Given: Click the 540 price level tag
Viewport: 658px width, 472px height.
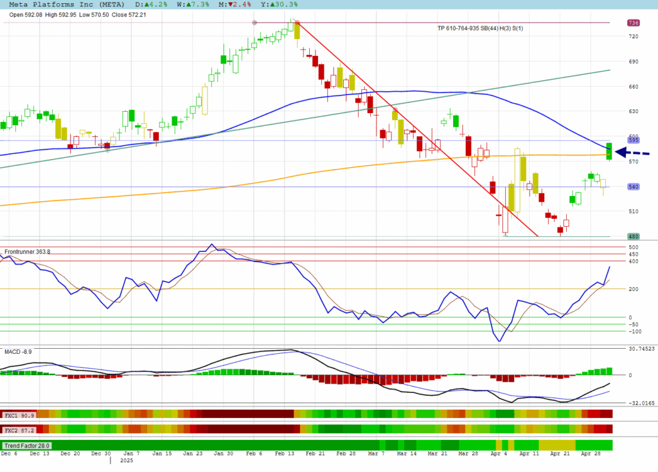Looking at the screenshot, I should pyautogui.click(x=633, y=187).
